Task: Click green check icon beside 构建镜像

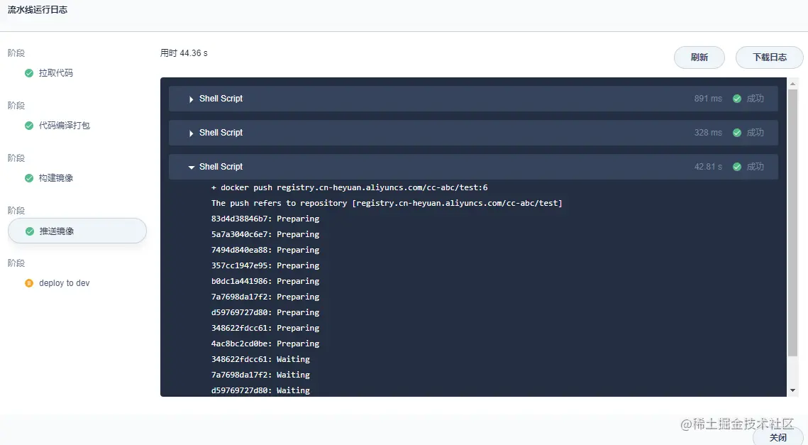Action: click(x=29, y=178)
